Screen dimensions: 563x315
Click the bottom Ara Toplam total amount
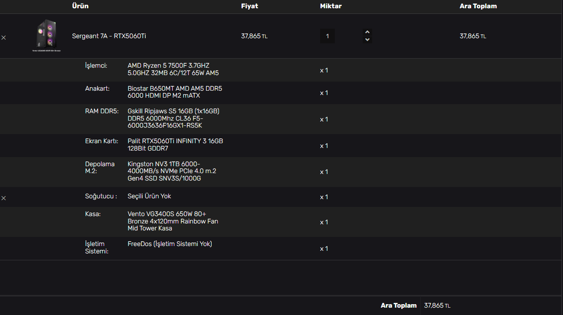(437, 305)
